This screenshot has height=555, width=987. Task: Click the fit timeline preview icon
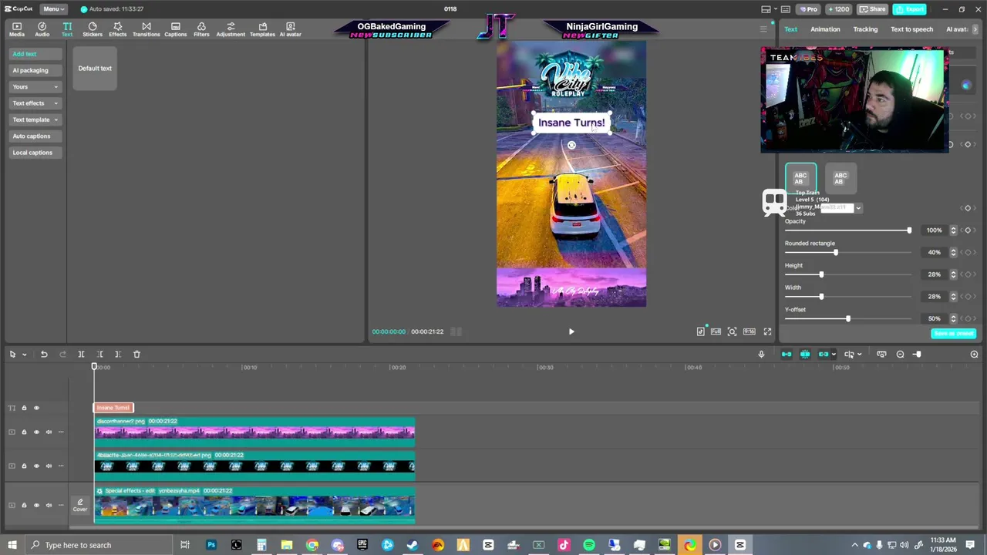point(881,354)
